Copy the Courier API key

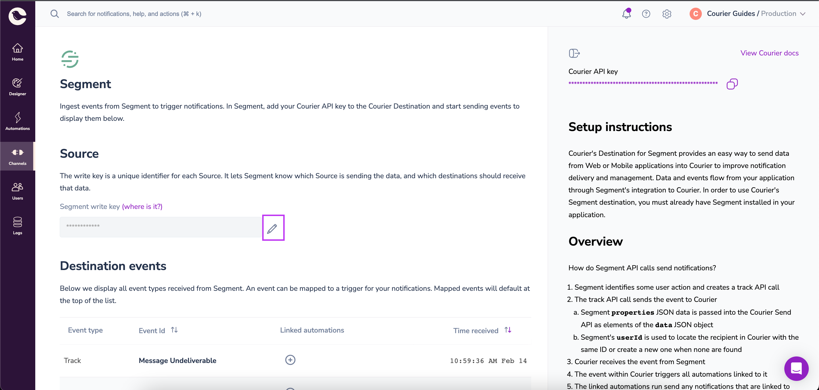point(732,84)
